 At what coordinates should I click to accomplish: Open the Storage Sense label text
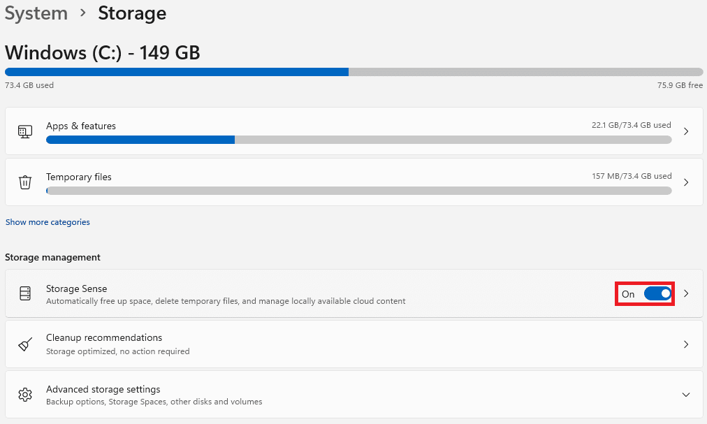(76, 288)
